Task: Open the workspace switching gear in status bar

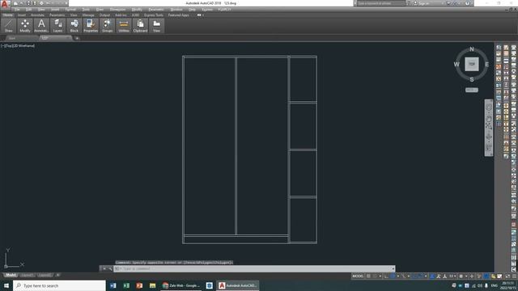Action: [461, 276]
